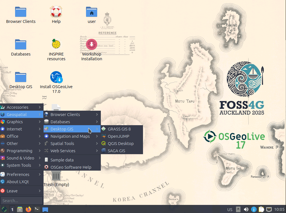Switch to virtual desktop 1 in the pager
The height and width of the screenshot is (213, 286).
point(12,210)
